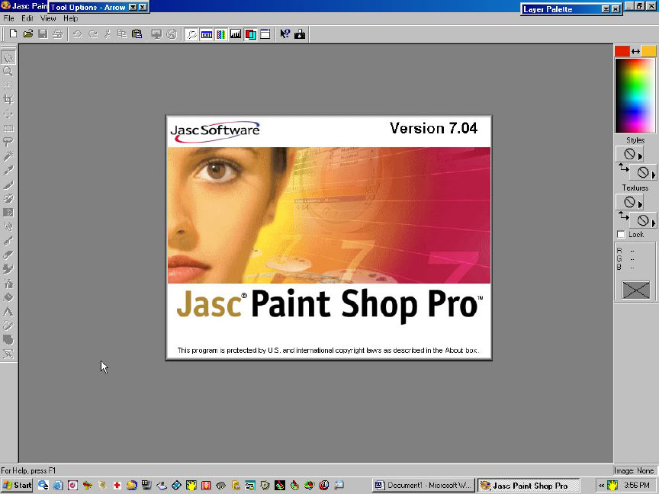Click the Copy icon in toolbar
This screenshot has height=494, width=659.
122,34
